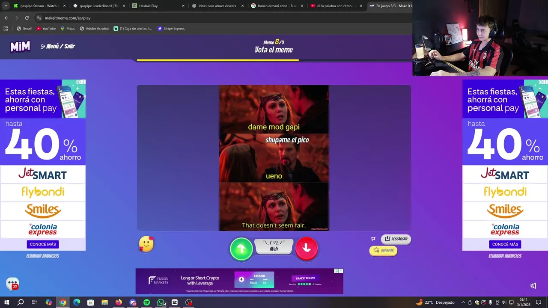Open WhatsApp from taskbar
Screen dimensions: 548x308
[161, 302]
